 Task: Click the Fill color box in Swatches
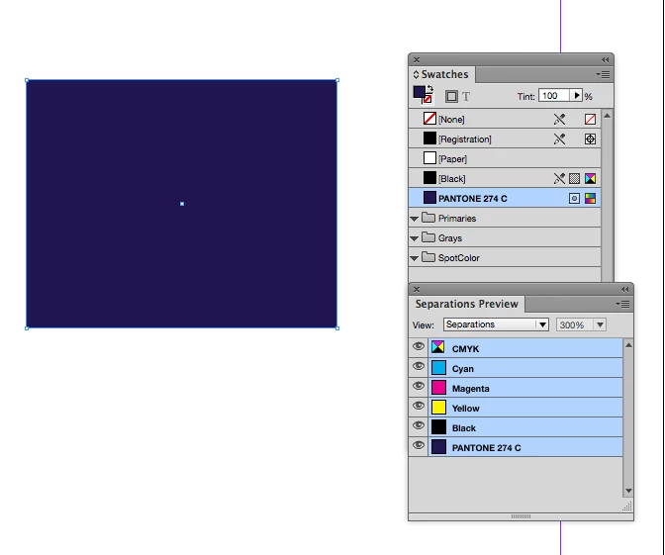[419, 92]
